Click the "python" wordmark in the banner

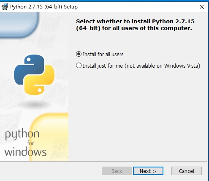tap(22, 134)
